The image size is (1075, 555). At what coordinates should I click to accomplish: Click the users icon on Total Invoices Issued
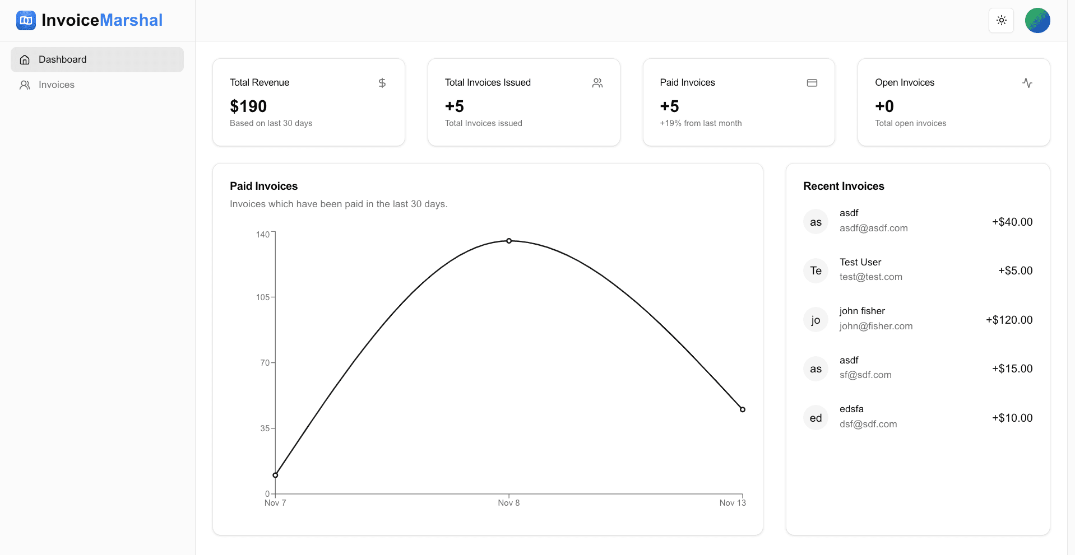click(597, 83)
